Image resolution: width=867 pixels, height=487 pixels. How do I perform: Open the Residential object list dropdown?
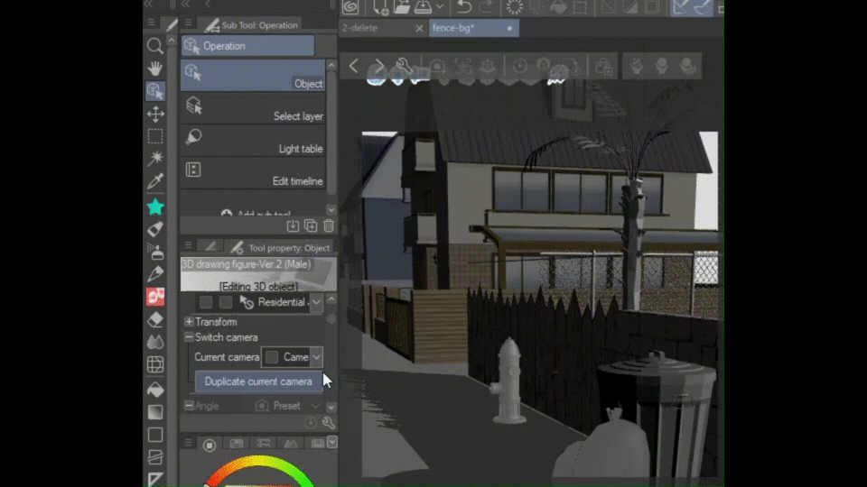click(x=316, y=303)
